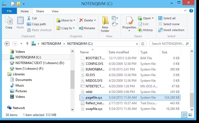Screen dimensions: 199x123
Task: Go up one folder level
Action: tap(27, 44)
